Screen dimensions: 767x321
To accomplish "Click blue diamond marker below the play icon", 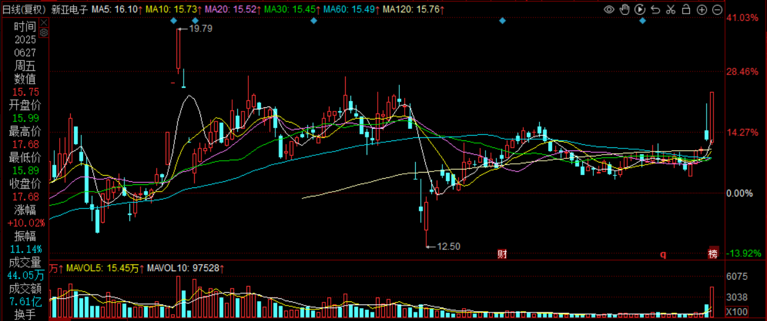I will click(643, 21).
